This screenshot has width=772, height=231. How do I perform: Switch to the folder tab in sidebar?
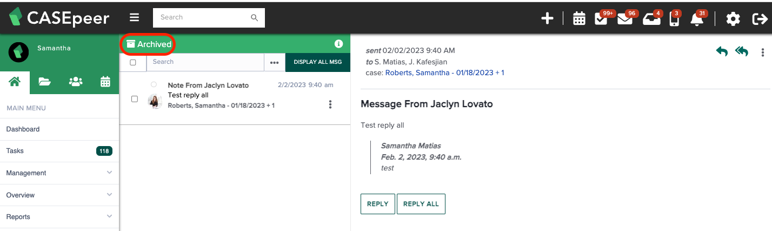point(44,82)
